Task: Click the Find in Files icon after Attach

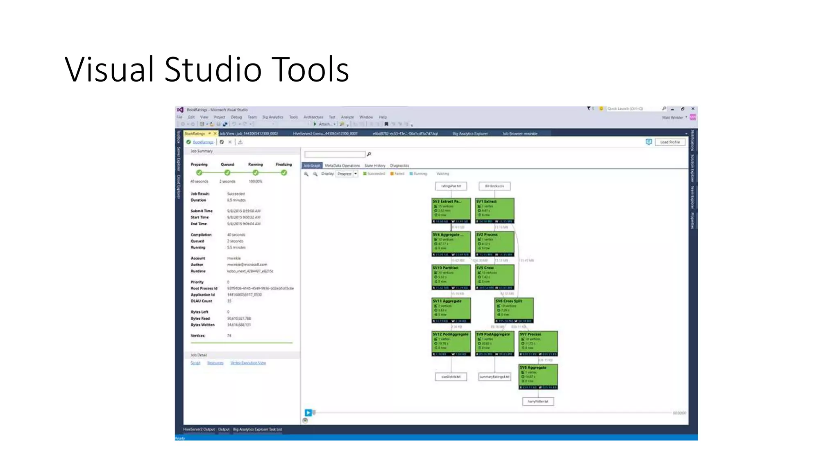Action: tap(342, 124)
